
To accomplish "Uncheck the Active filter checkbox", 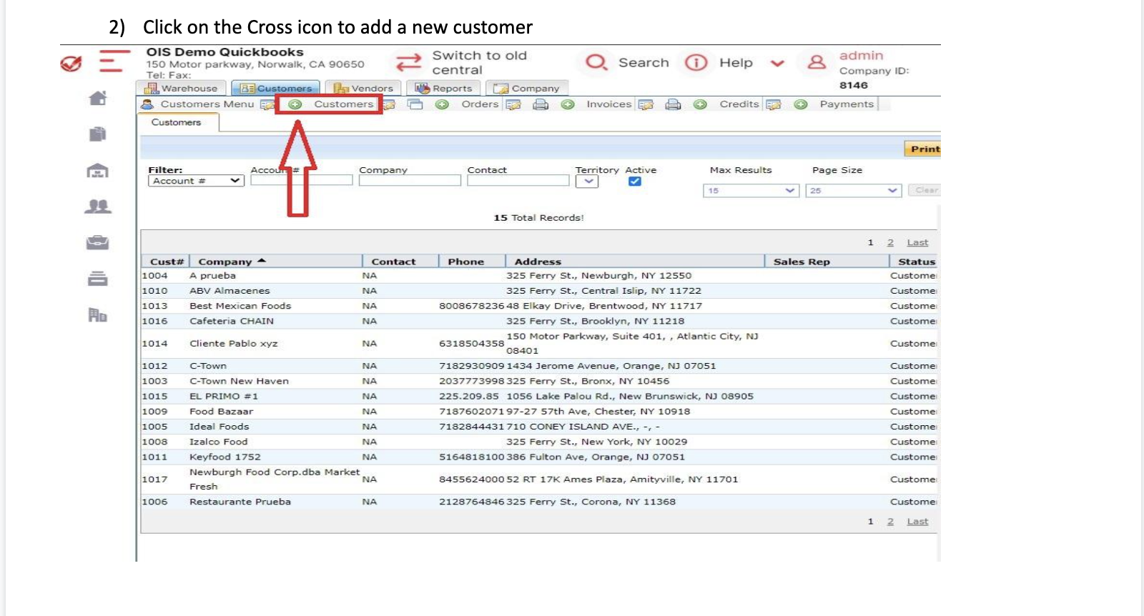I will tap(634, 182).
